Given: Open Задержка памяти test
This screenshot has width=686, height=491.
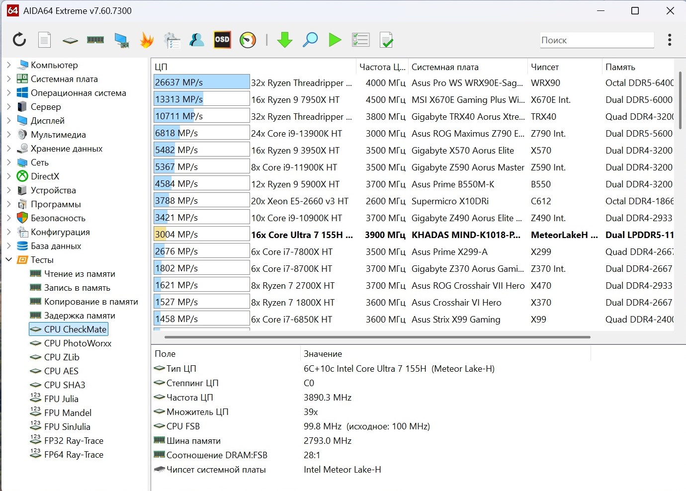Looking at the screenshot, I should pyautogui.click(x=80, y=316).
